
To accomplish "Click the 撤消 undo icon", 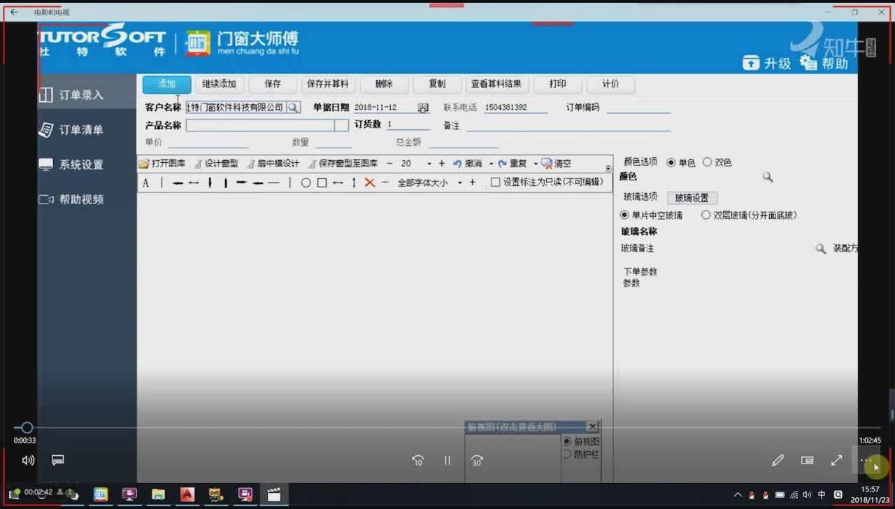I will click(x=457, y=164).
